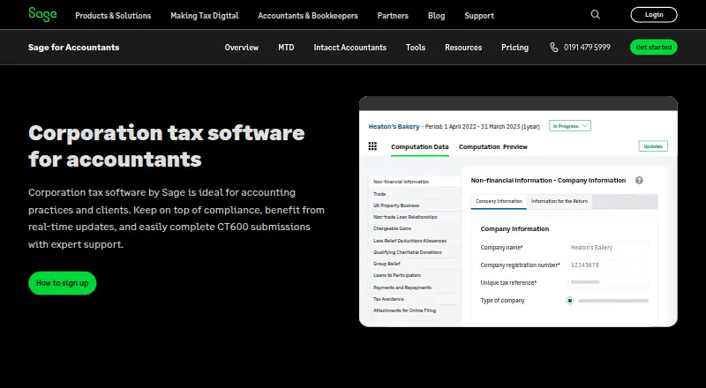Viewport: 706px width, 388px height.
Task: Open Heaton's Bakery client link
Action: point(394,126)
